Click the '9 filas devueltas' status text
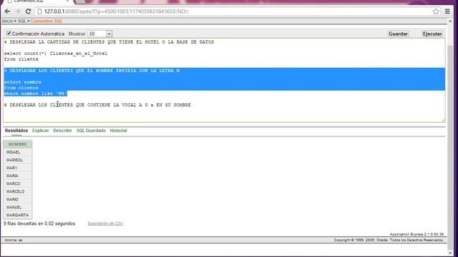 pos(39,223)
